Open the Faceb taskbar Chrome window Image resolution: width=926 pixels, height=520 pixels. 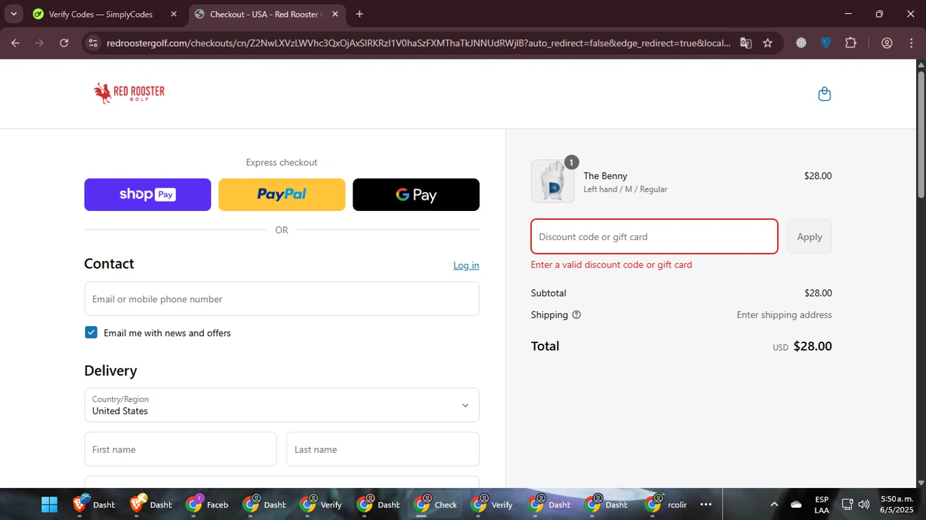point(208,505)
